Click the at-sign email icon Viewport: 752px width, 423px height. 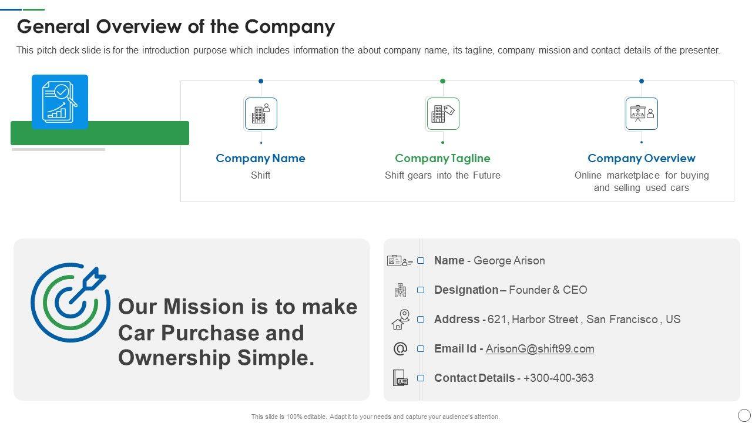click(x=400, y=349)
